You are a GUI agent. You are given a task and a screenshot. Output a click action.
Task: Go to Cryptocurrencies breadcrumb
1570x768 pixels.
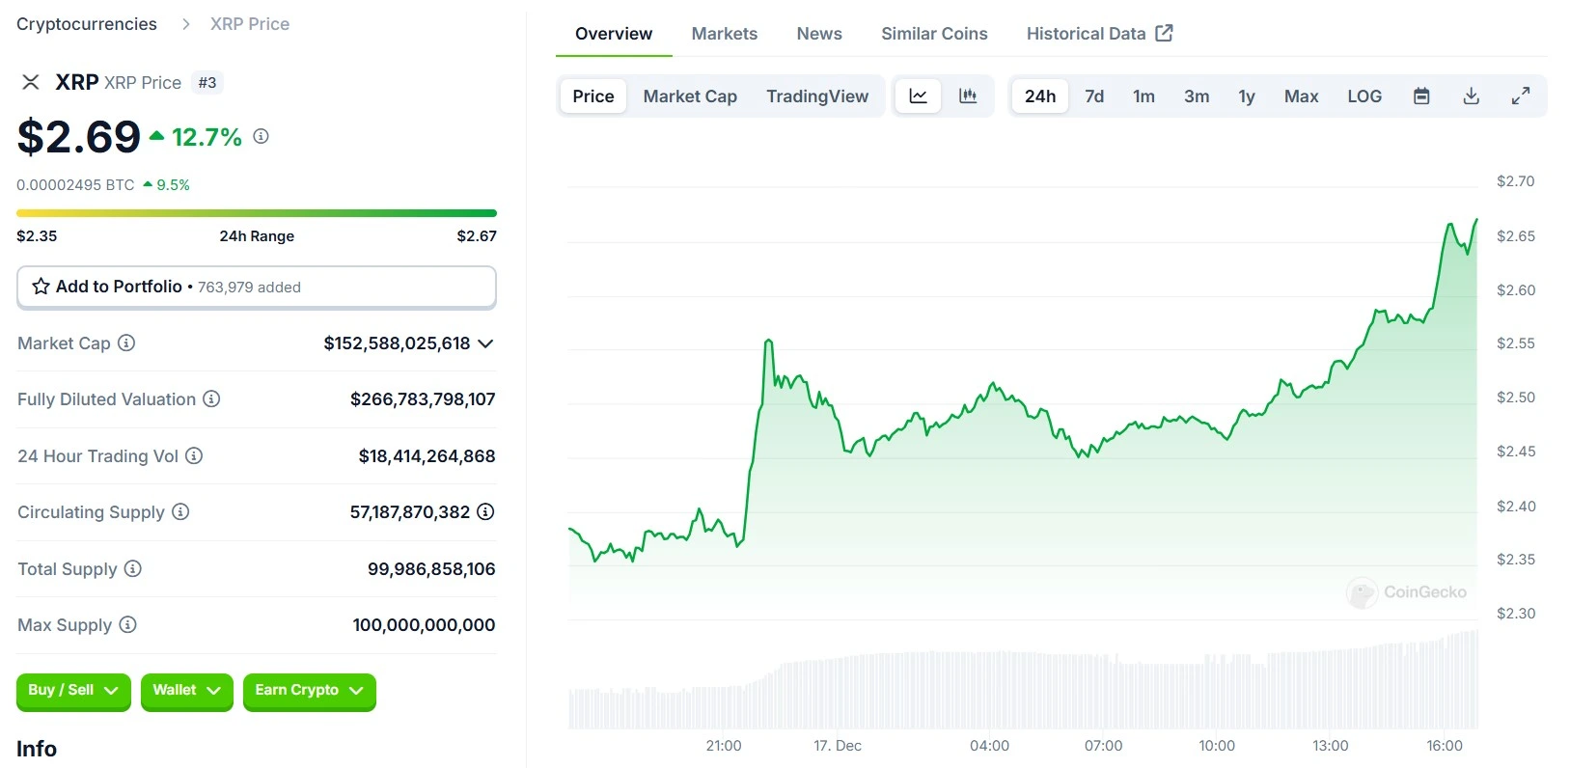click(x=87, y=24)
